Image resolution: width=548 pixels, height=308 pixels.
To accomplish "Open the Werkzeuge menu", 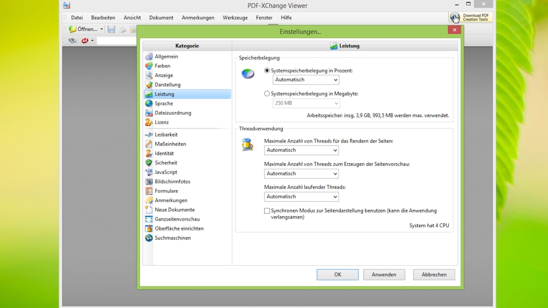I will tap(235, 18).
